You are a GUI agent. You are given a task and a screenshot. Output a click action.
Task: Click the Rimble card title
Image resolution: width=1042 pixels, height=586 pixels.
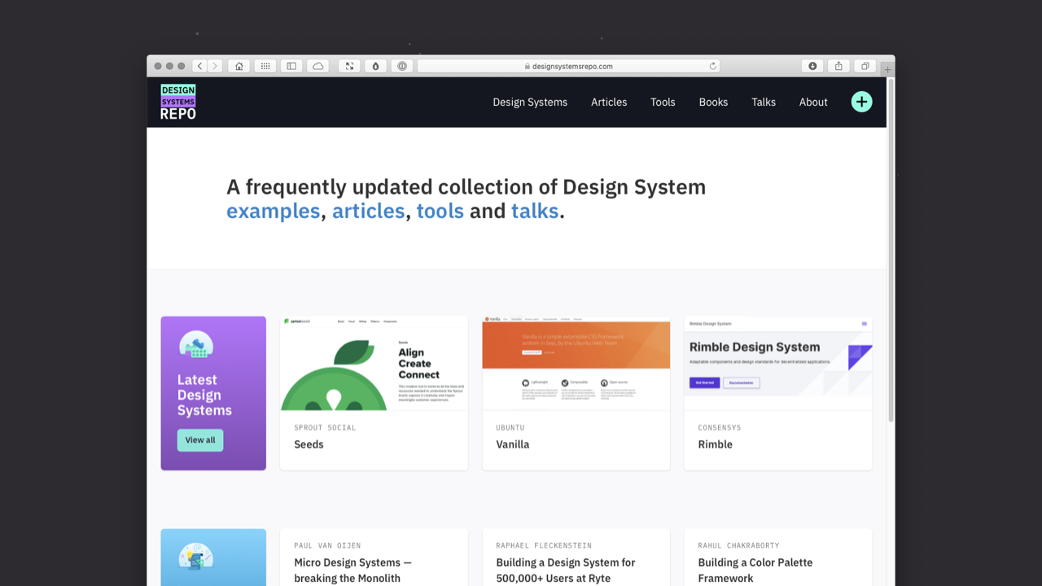716,444
